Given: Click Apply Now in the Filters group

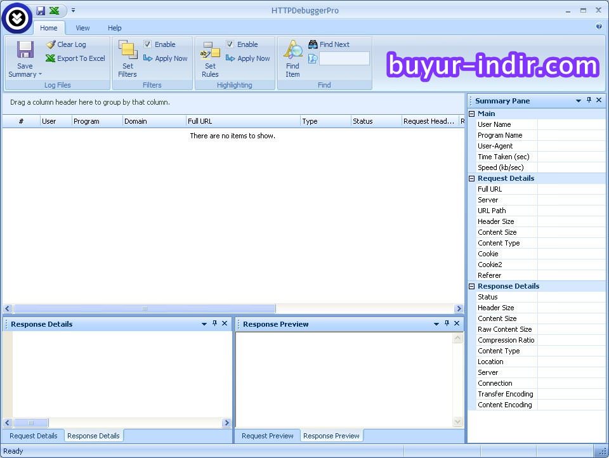Looking at the screenshot, I should 166,58.
